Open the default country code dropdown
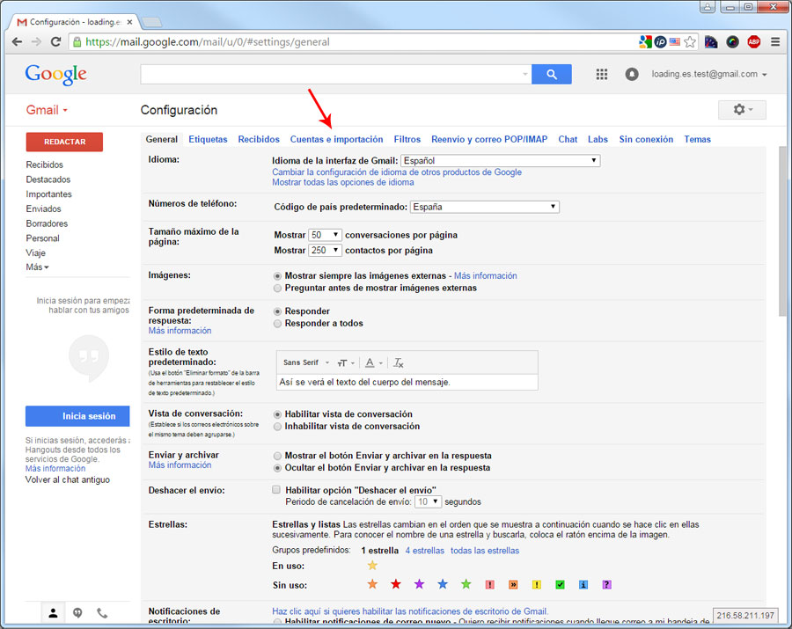This screenshot has width=792, height=629. pyautogui.click(x=485, y=207)
